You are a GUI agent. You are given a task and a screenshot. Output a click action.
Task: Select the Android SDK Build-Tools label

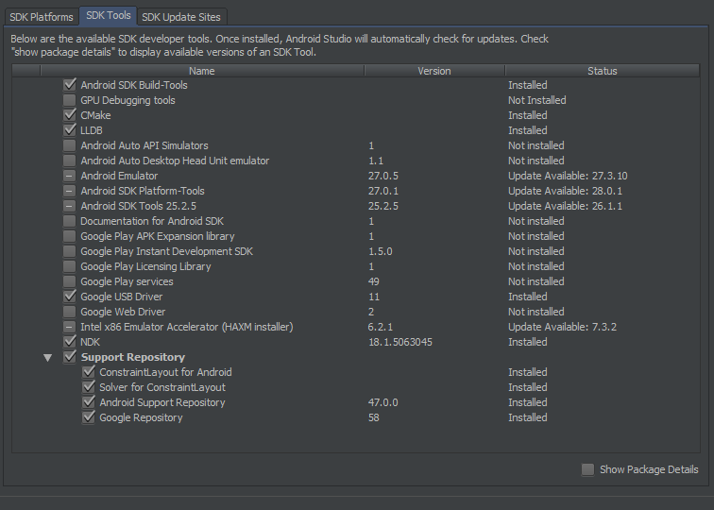[x=134, y=85]
